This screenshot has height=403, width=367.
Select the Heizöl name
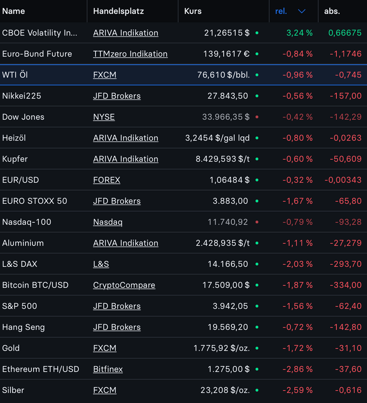click(14, 138)
